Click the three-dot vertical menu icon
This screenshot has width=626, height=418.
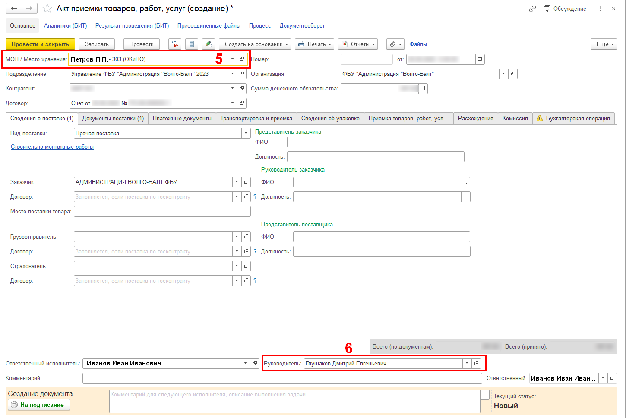click(x=601, y=9)
